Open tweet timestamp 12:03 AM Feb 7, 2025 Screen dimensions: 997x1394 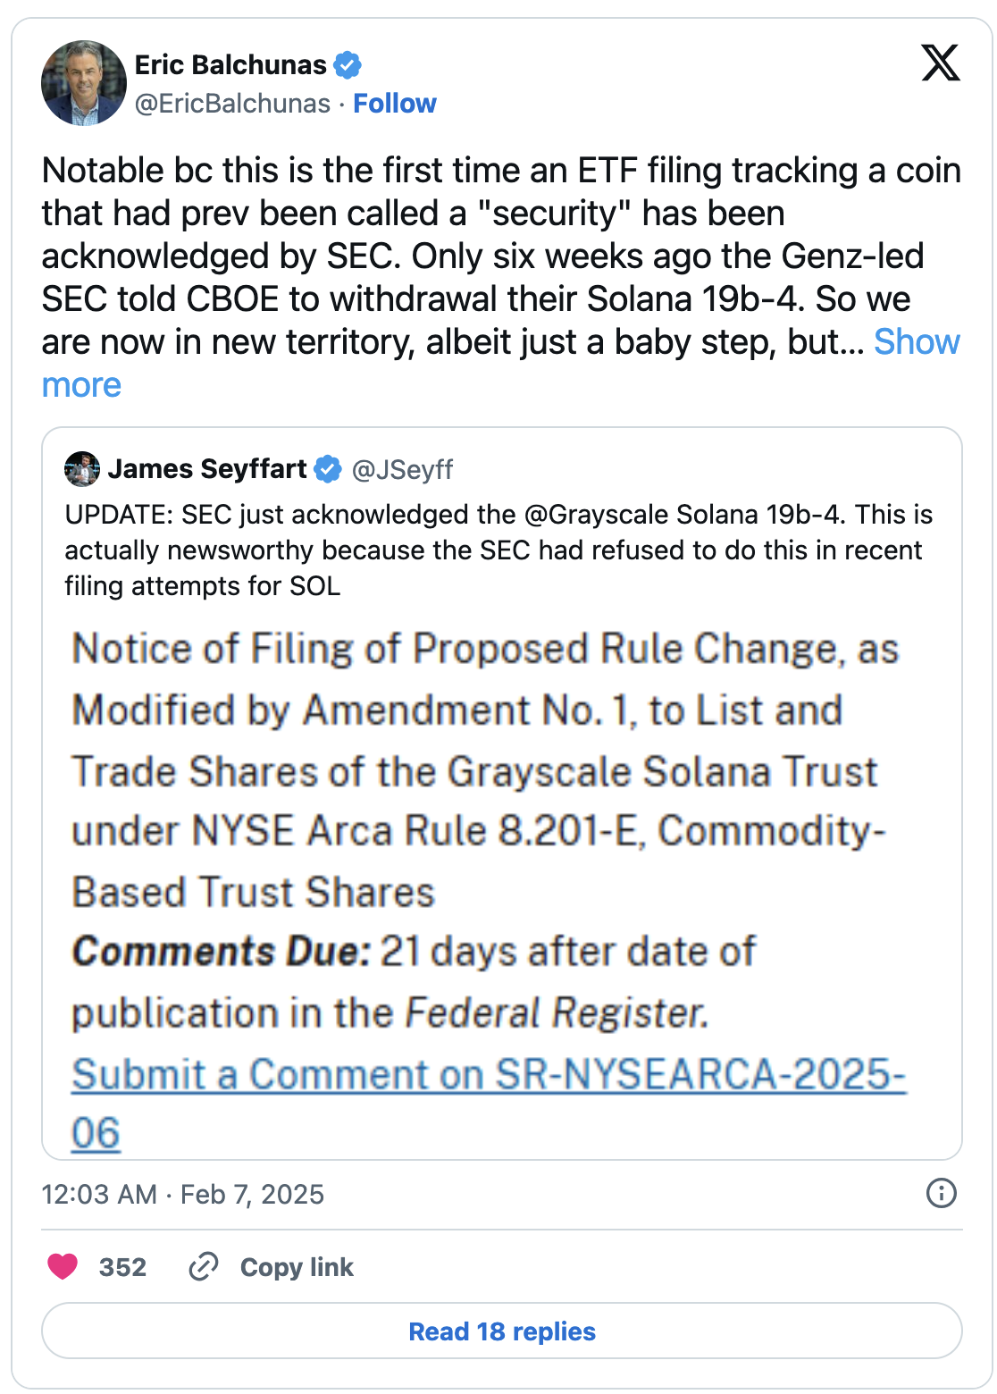coord(182,1195)
